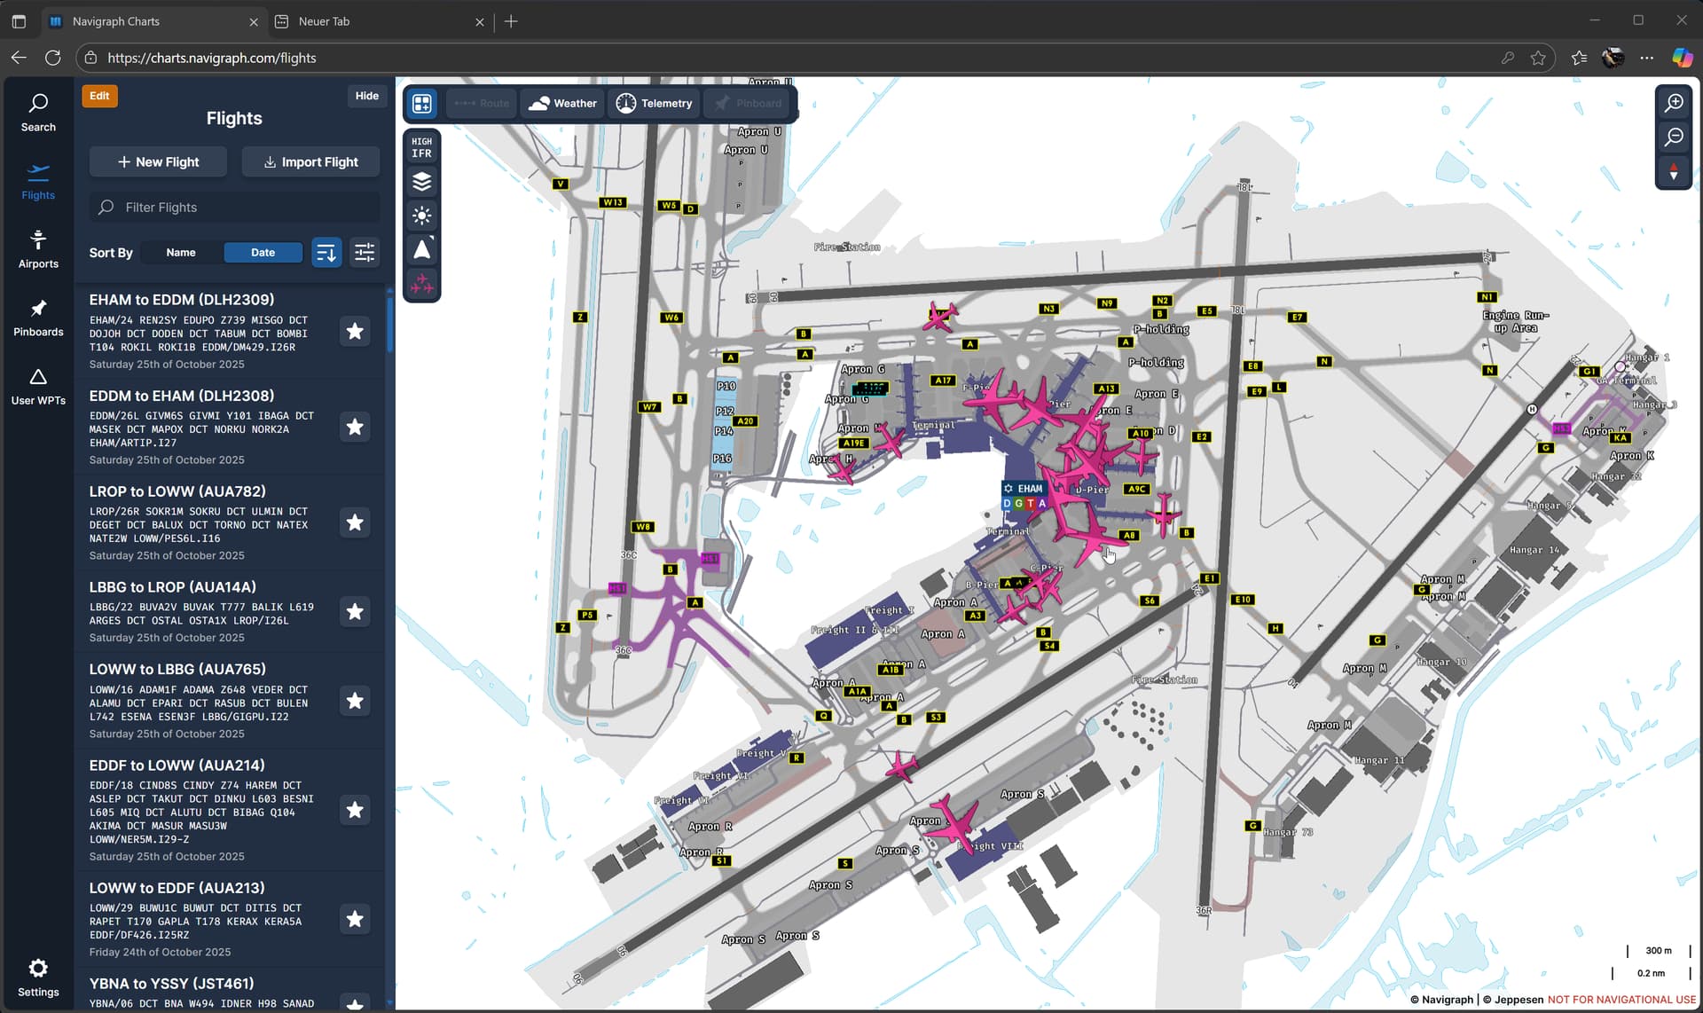Toggle sort order direction button
Image resolution: width=1703 pixels, height=1013 pixels.
point(326,253)
